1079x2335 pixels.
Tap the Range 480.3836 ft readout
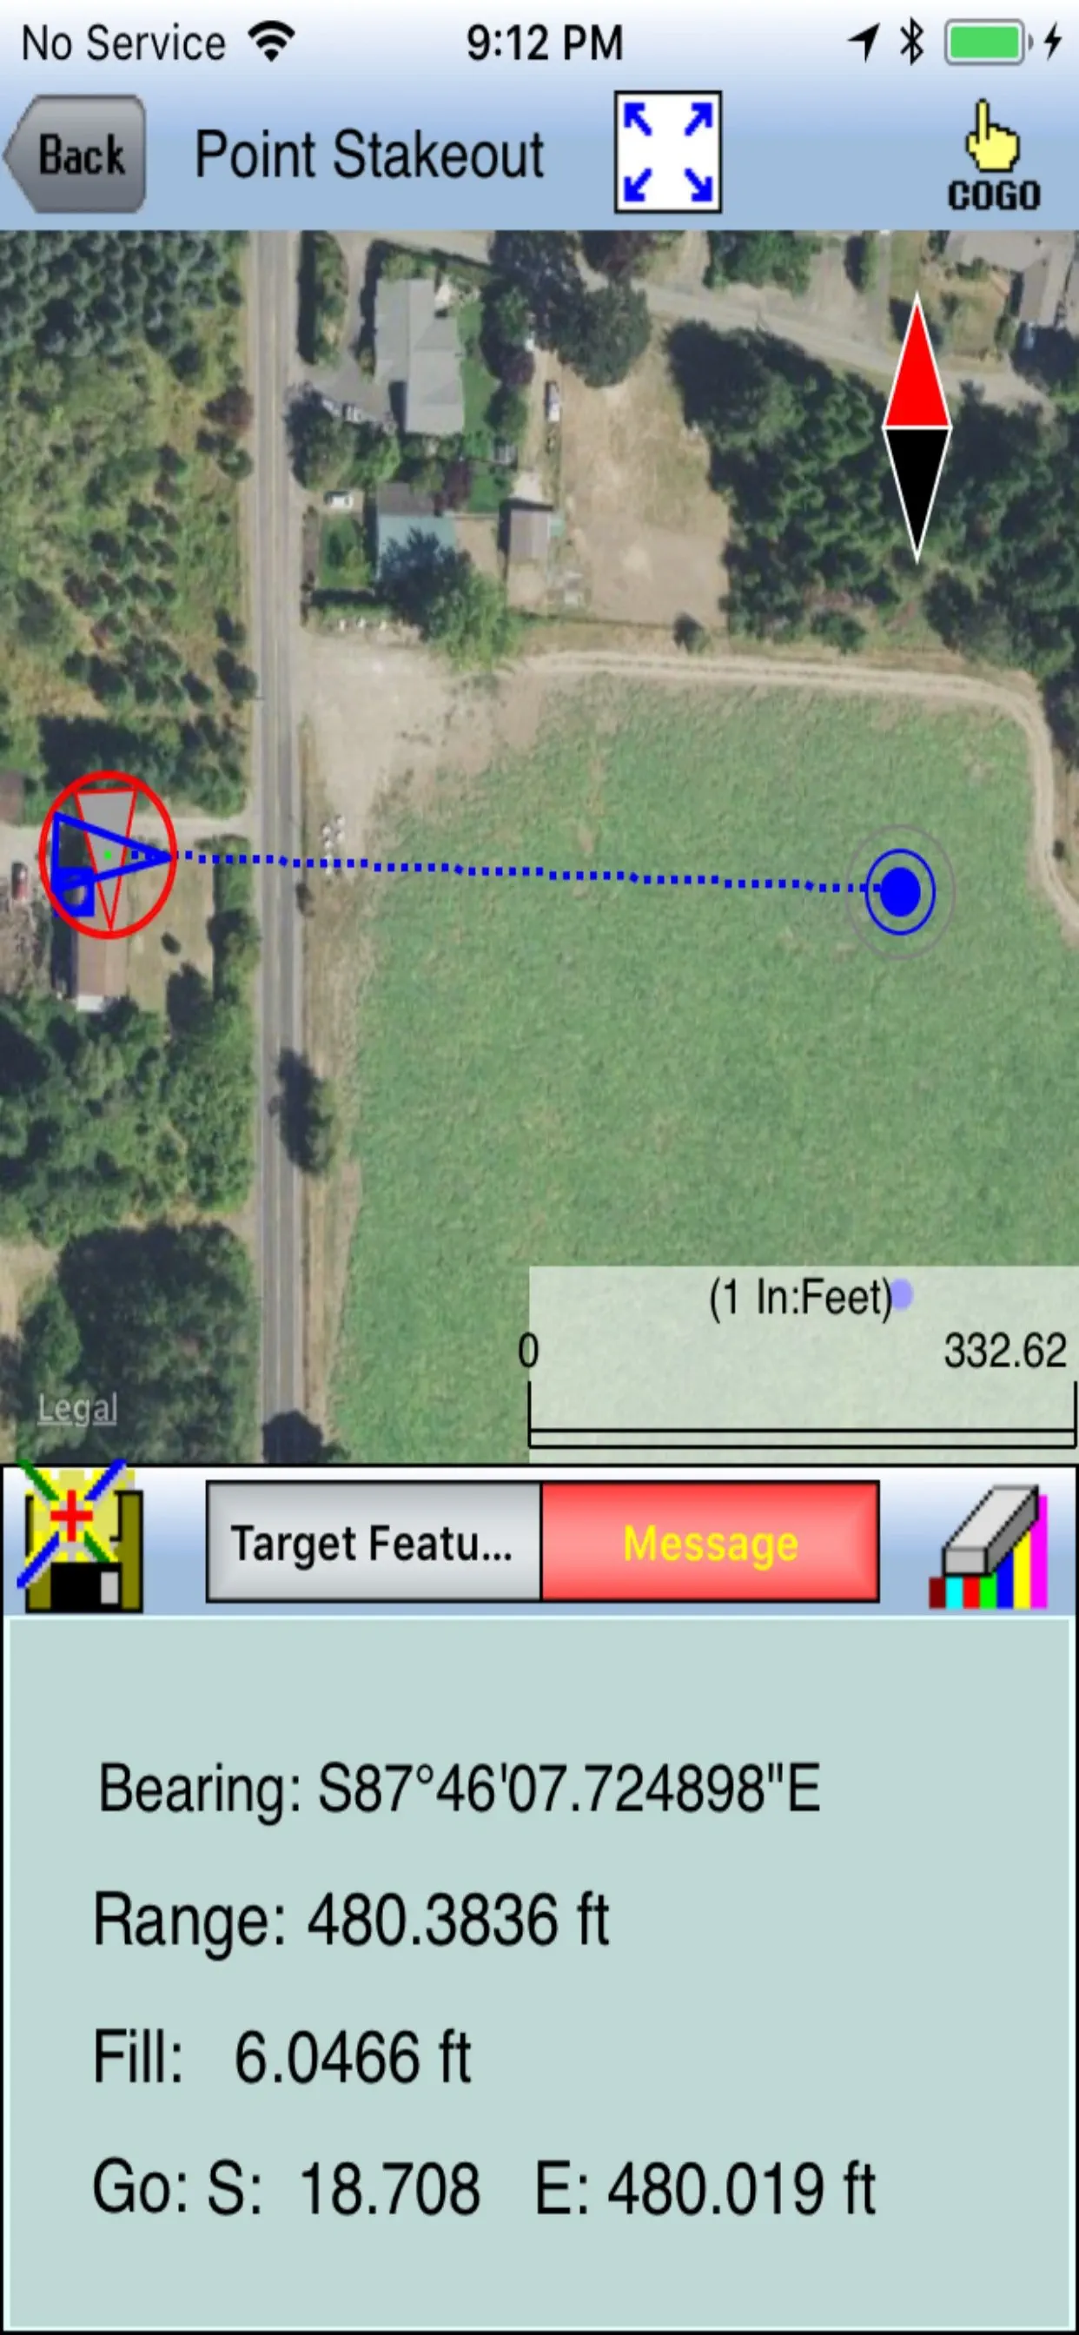click(x=351, y=1919)
